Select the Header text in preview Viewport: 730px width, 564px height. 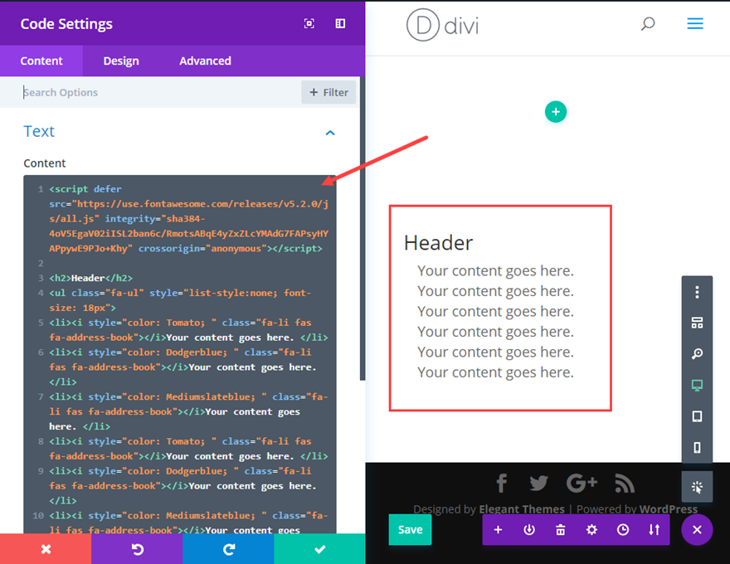(438, 243)
